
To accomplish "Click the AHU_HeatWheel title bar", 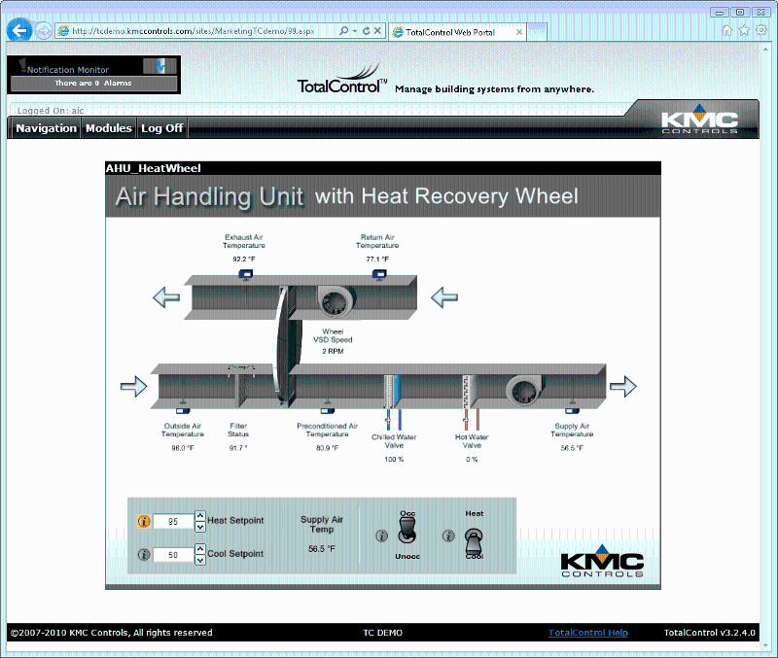I will [383, 168].
